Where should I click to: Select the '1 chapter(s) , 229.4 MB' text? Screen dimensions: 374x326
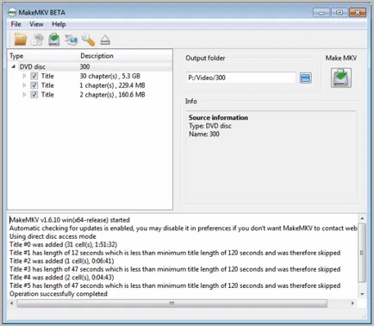(112, 85)
